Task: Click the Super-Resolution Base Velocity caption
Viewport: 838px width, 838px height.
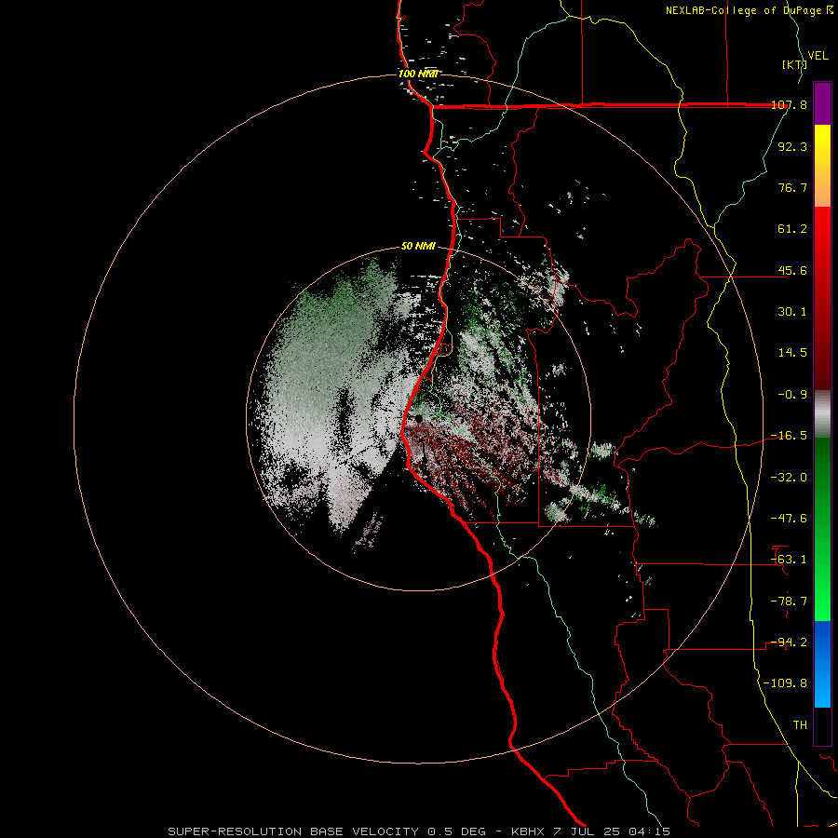Action: click(x=419, y=831)
